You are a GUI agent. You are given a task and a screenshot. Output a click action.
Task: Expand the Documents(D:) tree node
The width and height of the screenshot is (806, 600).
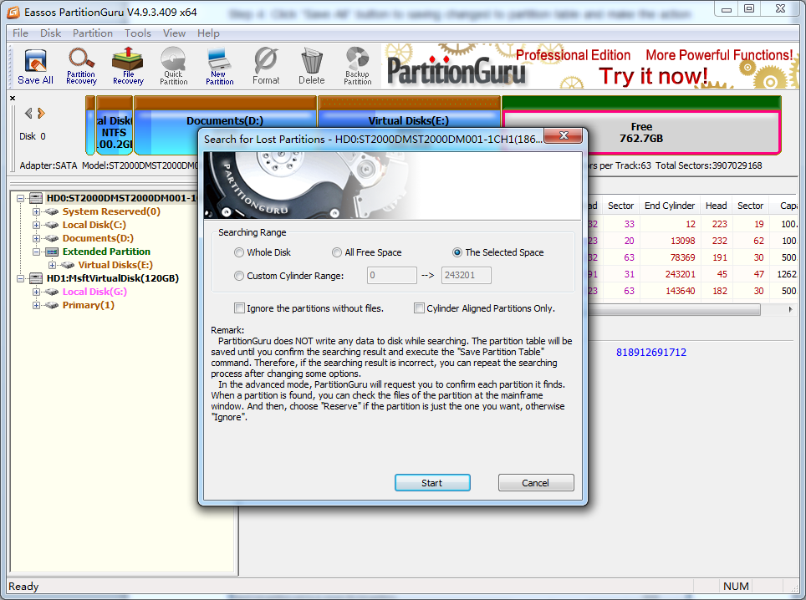[x=36, y=238]
